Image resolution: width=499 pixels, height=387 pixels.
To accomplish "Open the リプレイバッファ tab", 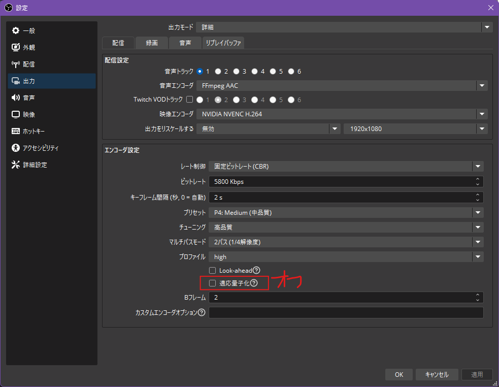I will [x=223, y=43].
